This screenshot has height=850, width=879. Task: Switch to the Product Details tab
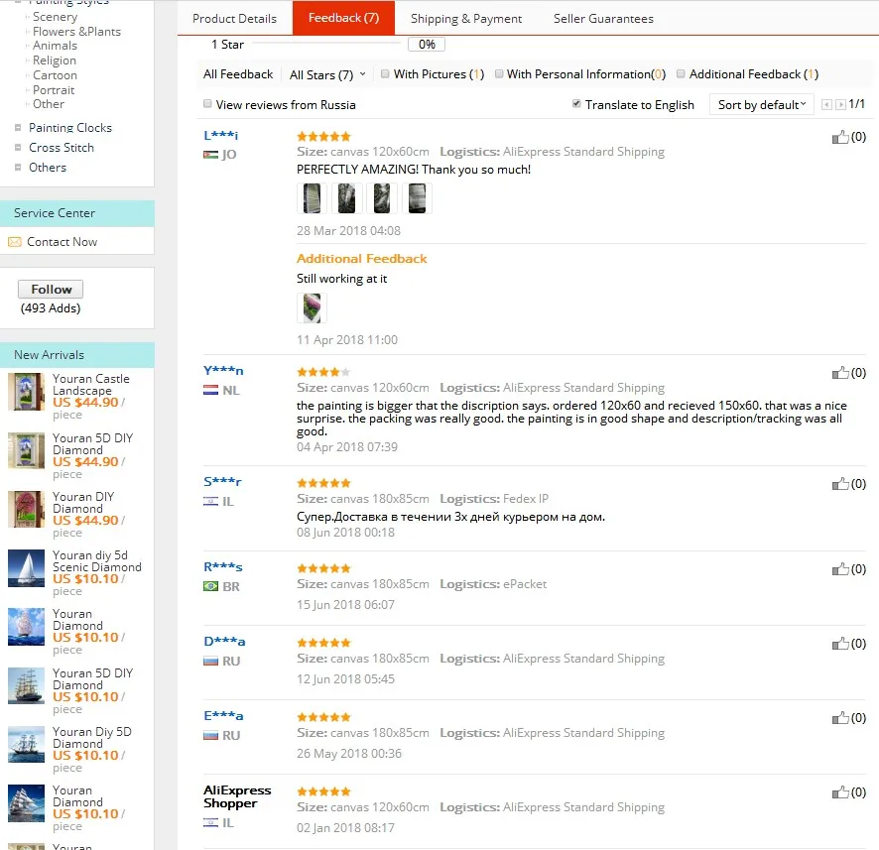coord(234,19)
